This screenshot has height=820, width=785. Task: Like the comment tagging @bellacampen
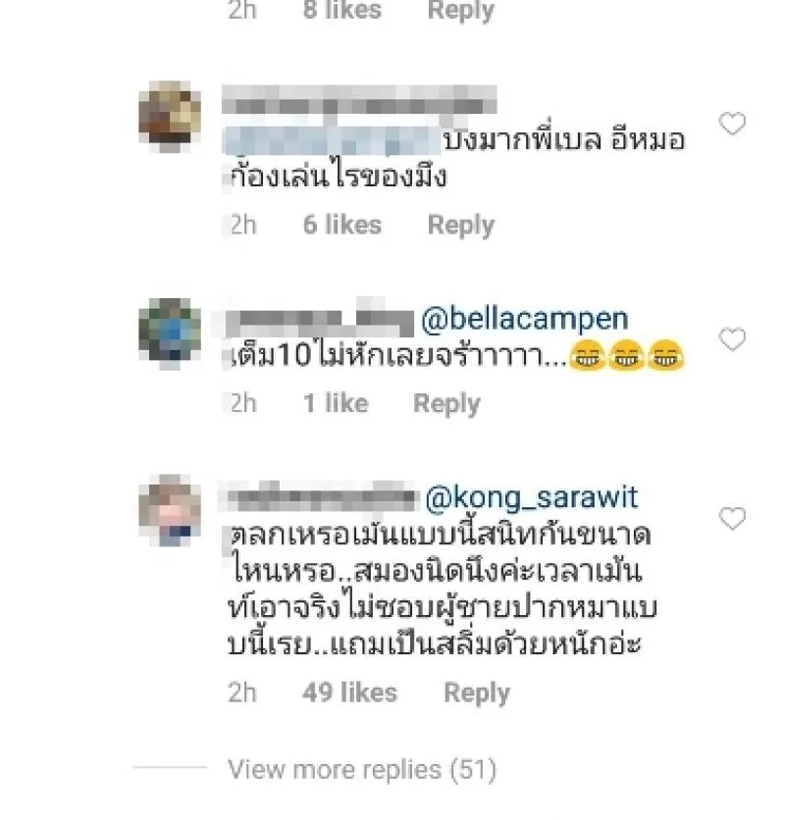coord(732,338)
